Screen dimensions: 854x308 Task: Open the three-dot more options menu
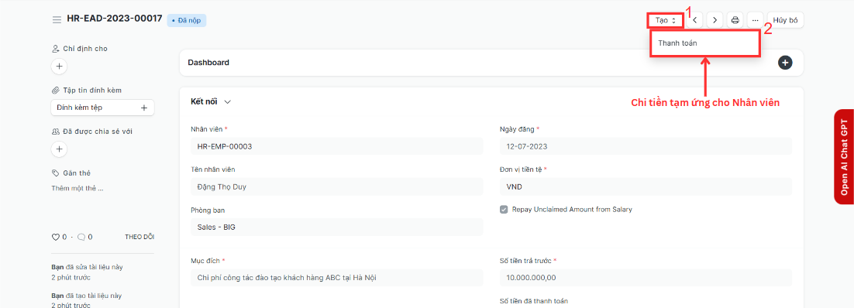(x=755, y=20)
